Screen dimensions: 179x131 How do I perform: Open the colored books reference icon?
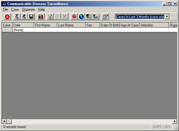tap(41, 17)
